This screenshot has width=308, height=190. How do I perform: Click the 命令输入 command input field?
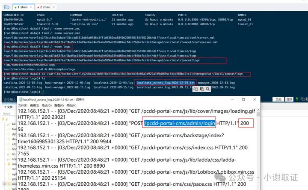(x=9, y=99)
